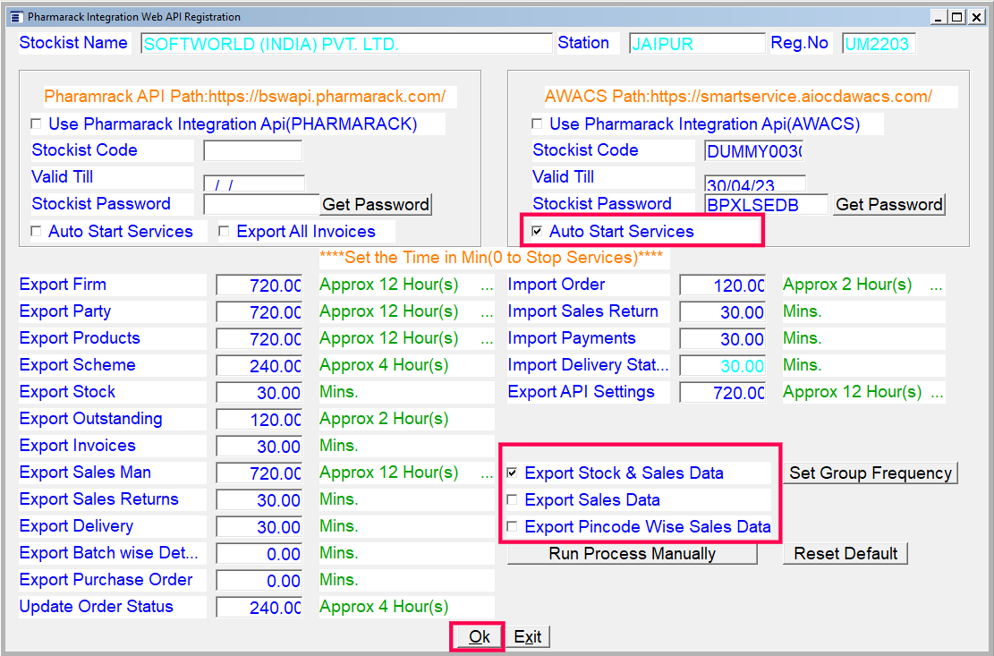The width and height of the screenshot is (994, 656).
Task: Click the Station field showing JAIPUR
Action: (697, 44)
